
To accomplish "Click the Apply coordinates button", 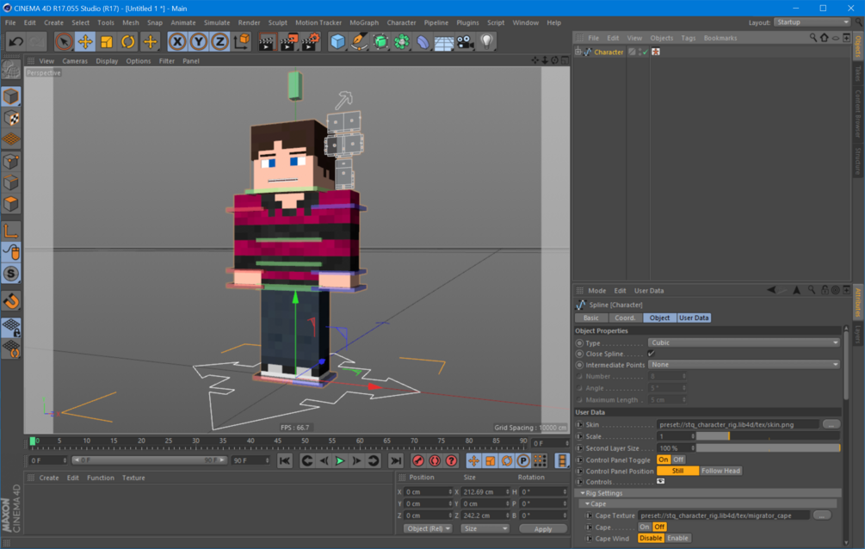I will coord(543,528).
